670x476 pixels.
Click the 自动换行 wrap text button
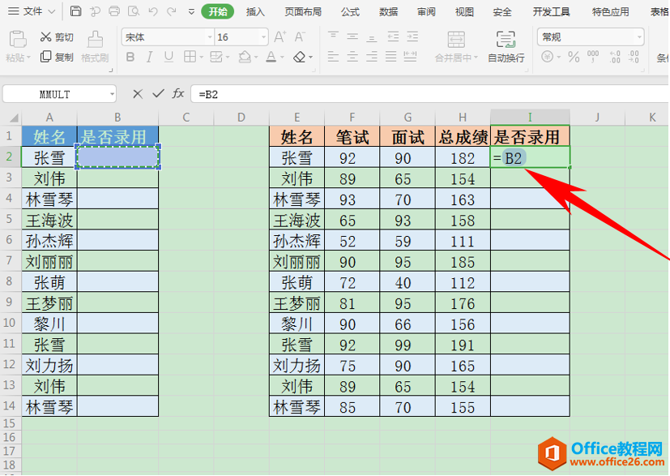point(506,46)
